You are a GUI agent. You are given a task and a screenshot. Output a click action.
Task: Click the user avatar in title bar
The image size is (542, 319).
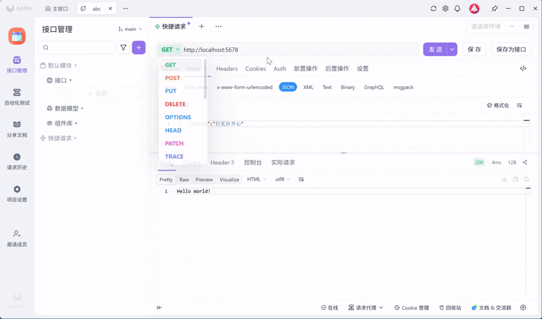click(x=475, y=8)
